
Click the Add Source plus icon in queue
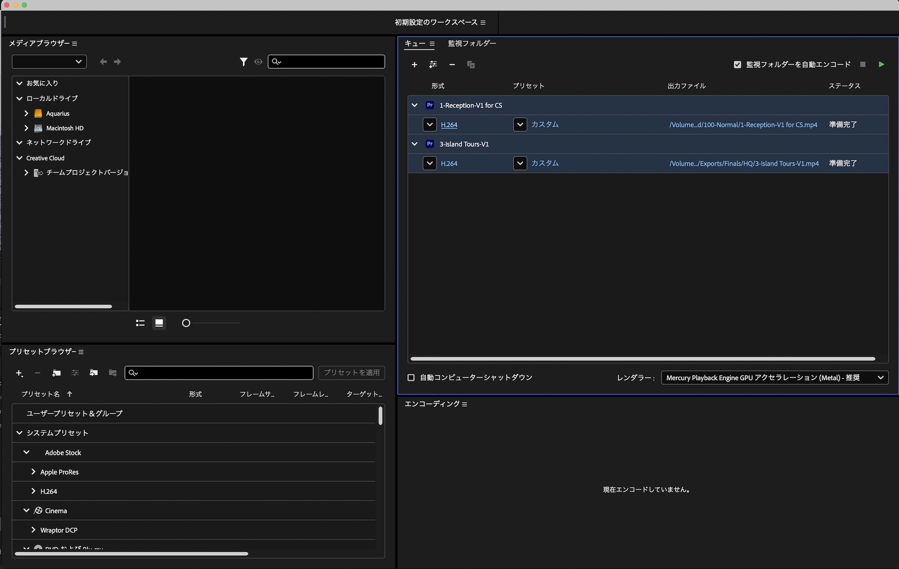pos(414,65)
